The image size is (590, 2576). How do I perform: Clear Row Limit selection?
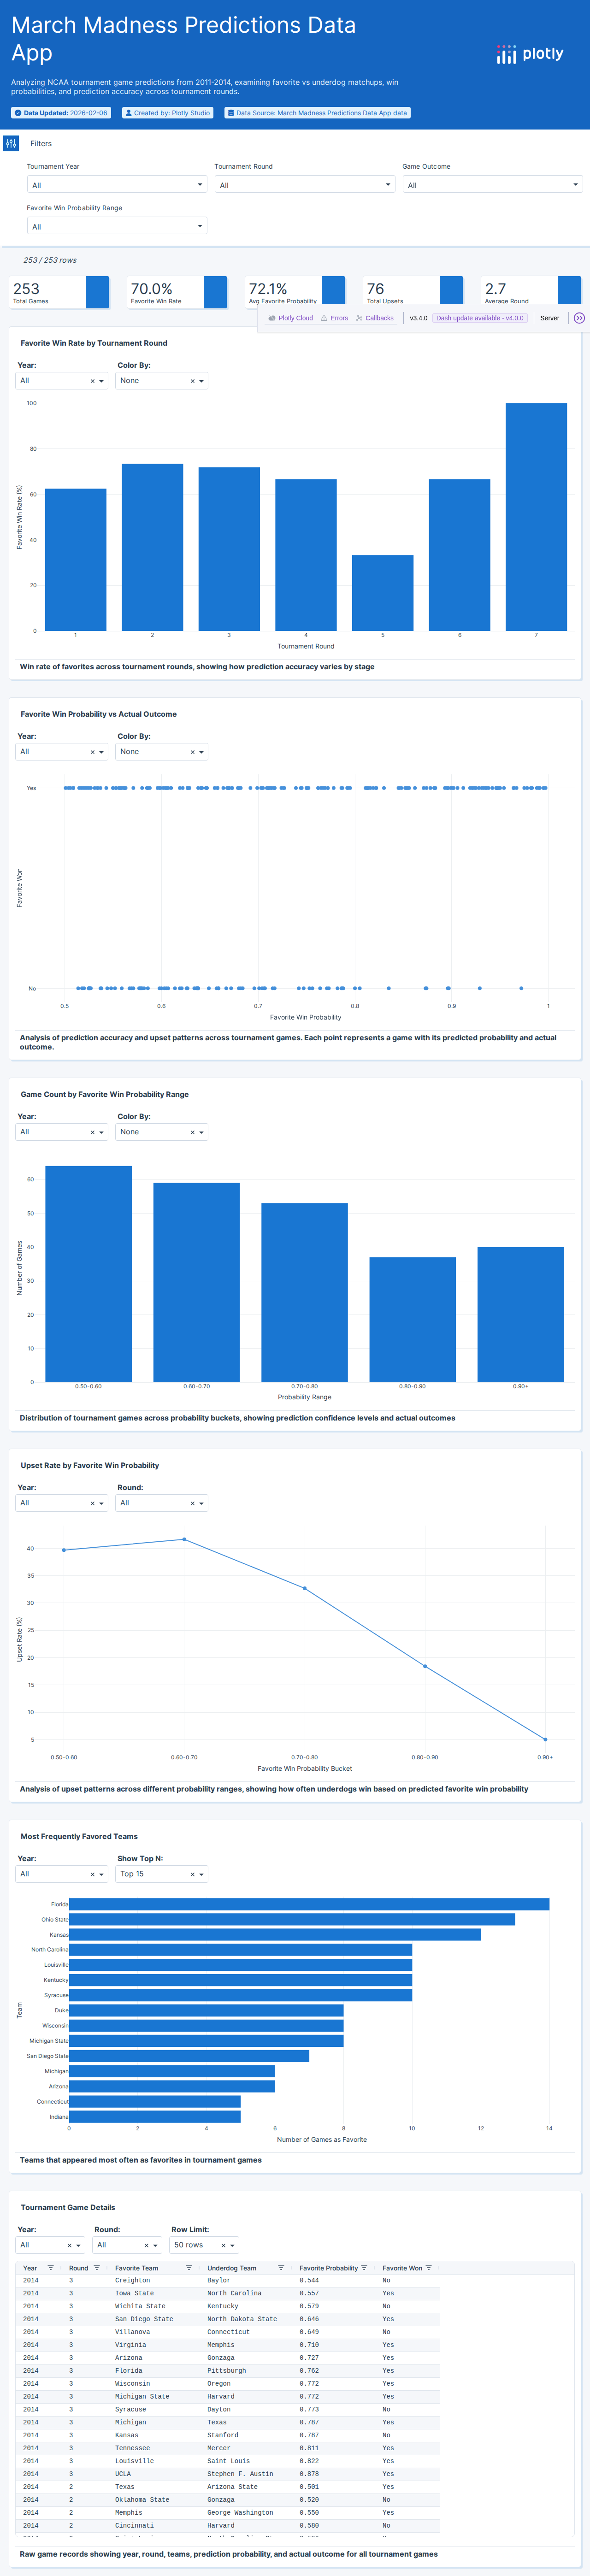(x=223, y=2246)
